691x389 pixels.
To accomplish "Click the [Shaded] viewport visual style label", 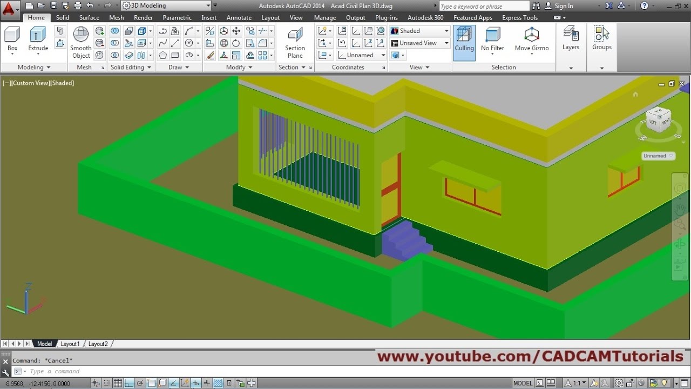I will coord(62,83).
